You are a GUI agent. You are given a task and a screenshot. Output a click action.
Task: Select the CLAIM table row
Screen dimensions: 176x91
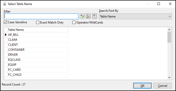point(38,40)
